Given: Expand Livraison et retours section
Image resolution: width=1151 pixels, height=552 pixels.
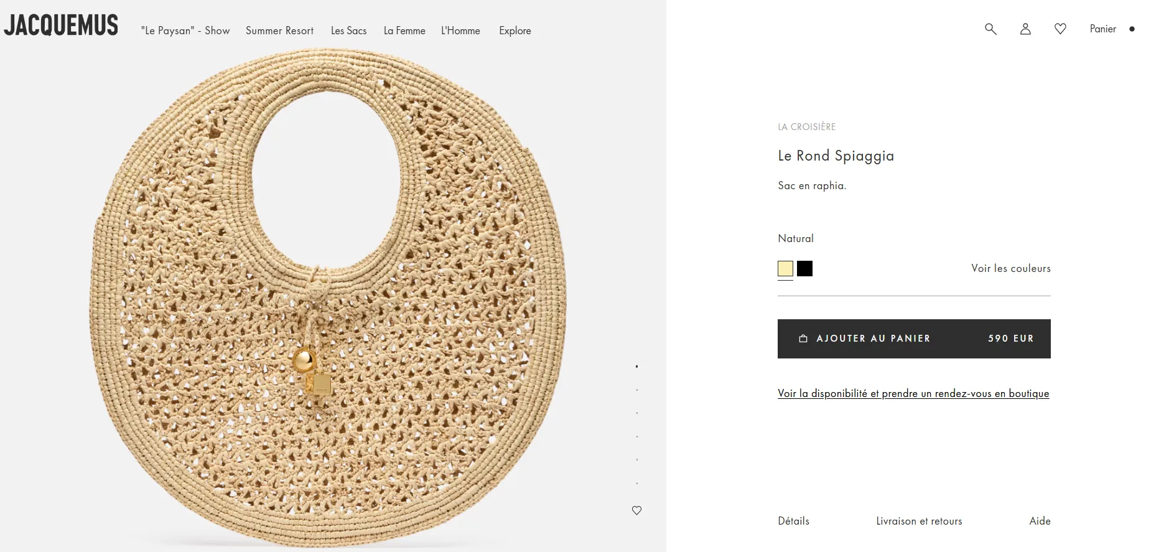Looking at the screenshot, I should 919,521.
